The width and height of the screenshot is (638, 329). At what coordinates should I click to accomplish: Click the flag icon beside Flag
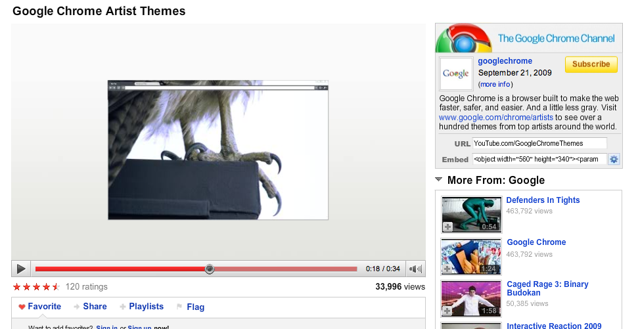[x=179, y=307]
